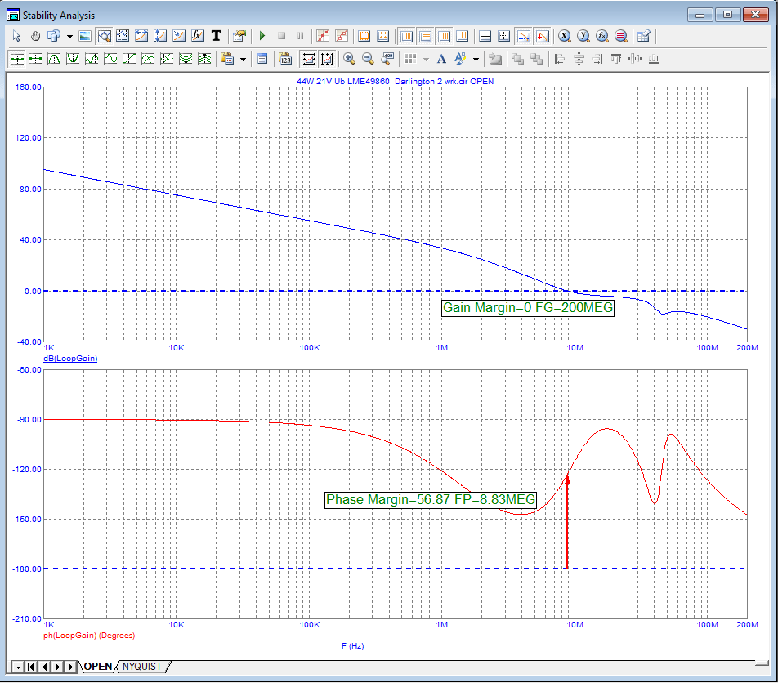Click the High cursor function icon
Image resolution: width=778 pixels, height=683 pixels.
pos(92,59)
